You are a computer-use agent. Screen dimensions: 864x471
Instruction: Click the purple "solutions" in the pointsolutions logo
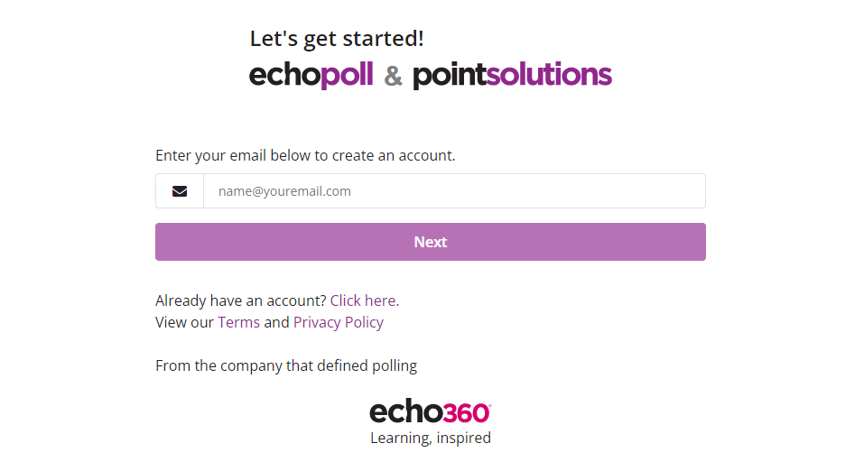pos(549,75)
